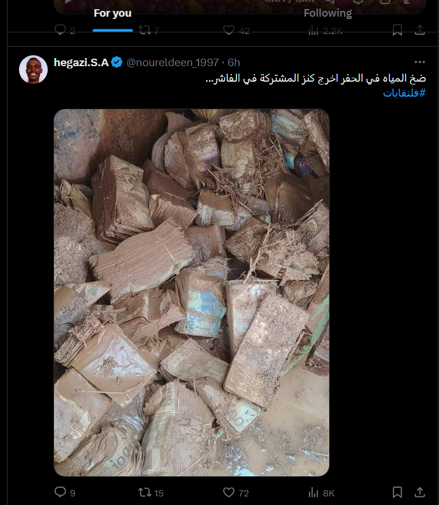Switch to the For you tab

[113, 13]
